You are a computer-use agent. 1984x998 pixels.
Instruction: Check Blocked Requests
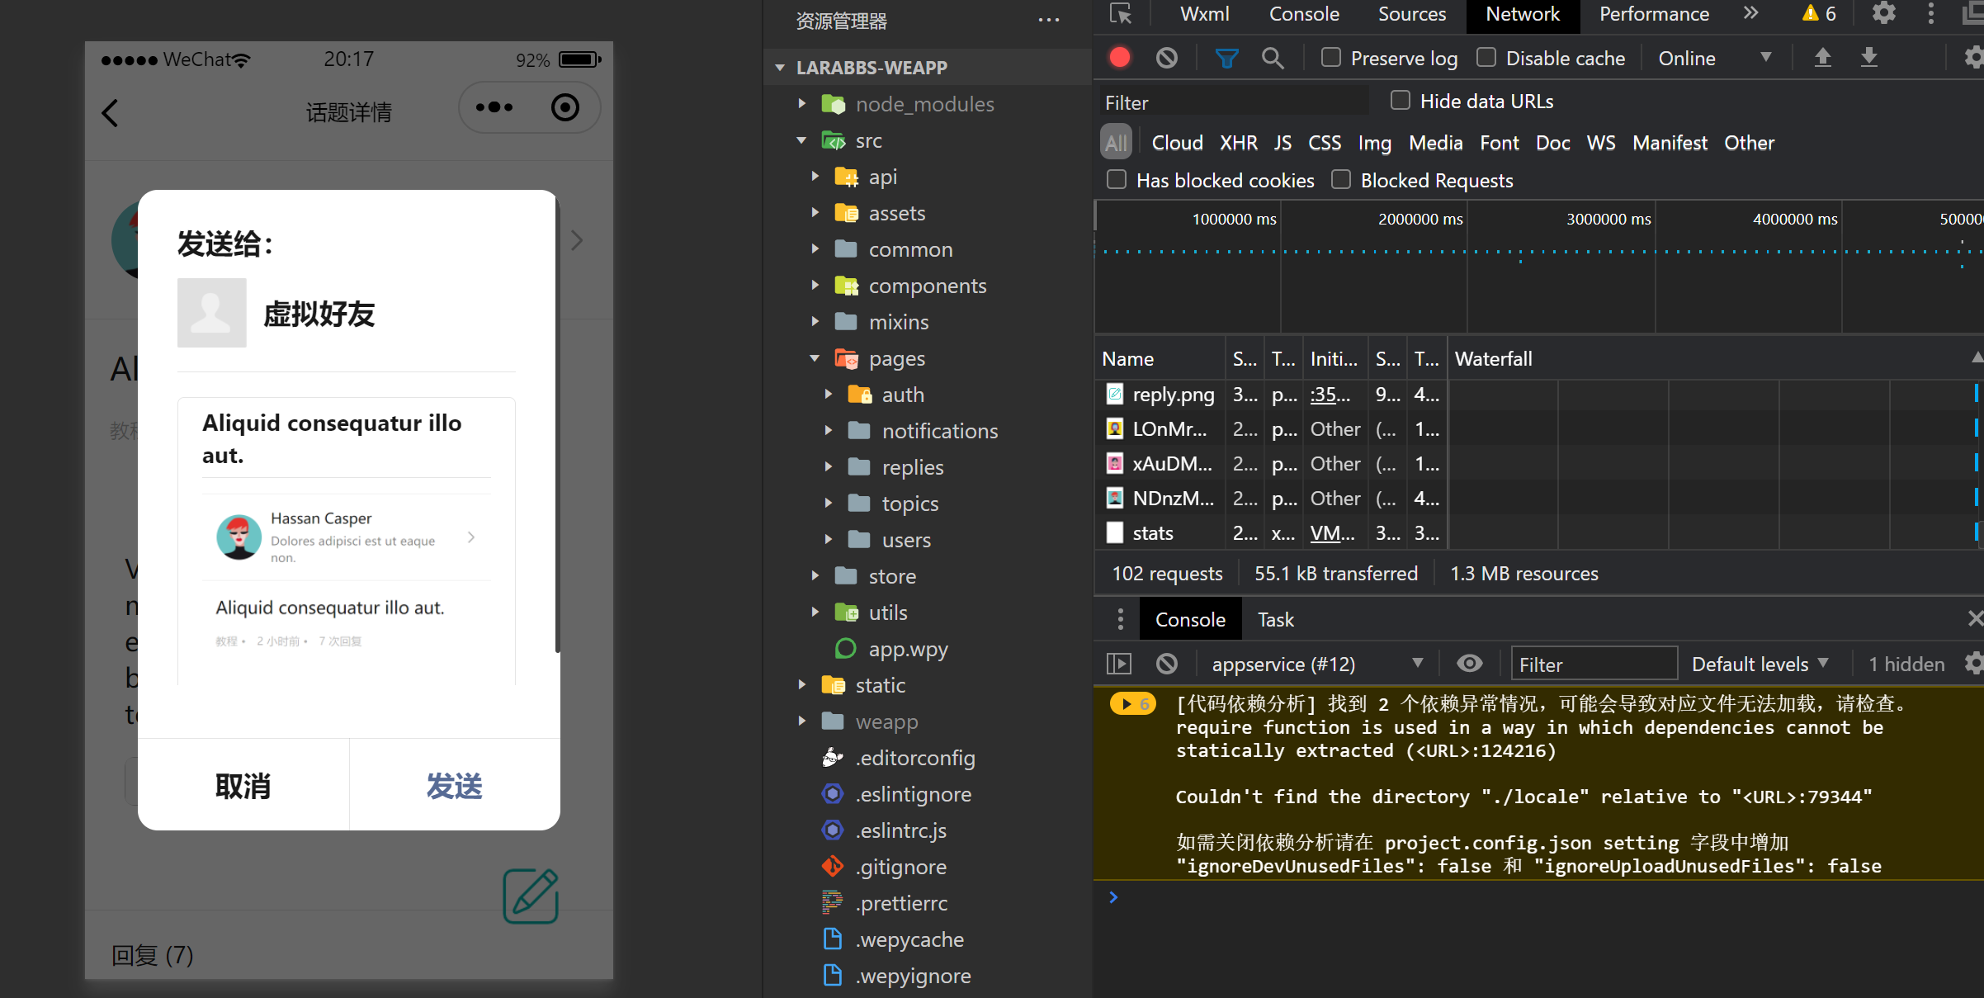click(x=1340, y=179)
